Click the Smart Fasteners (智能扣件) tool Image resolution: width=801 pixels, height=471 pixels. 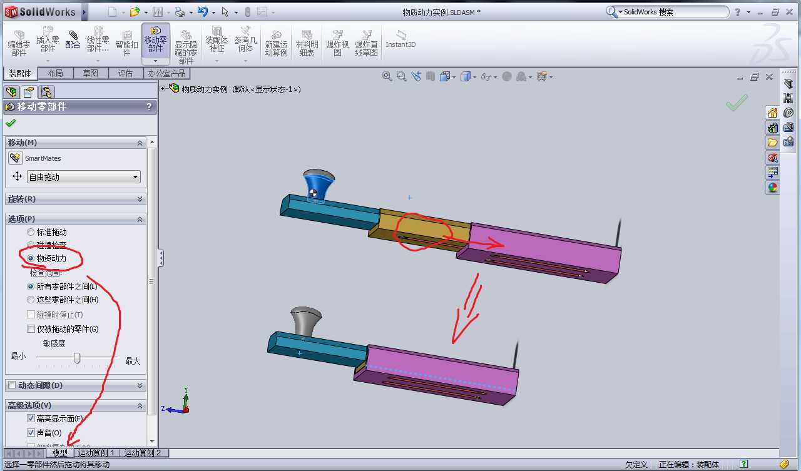[127, 43]
